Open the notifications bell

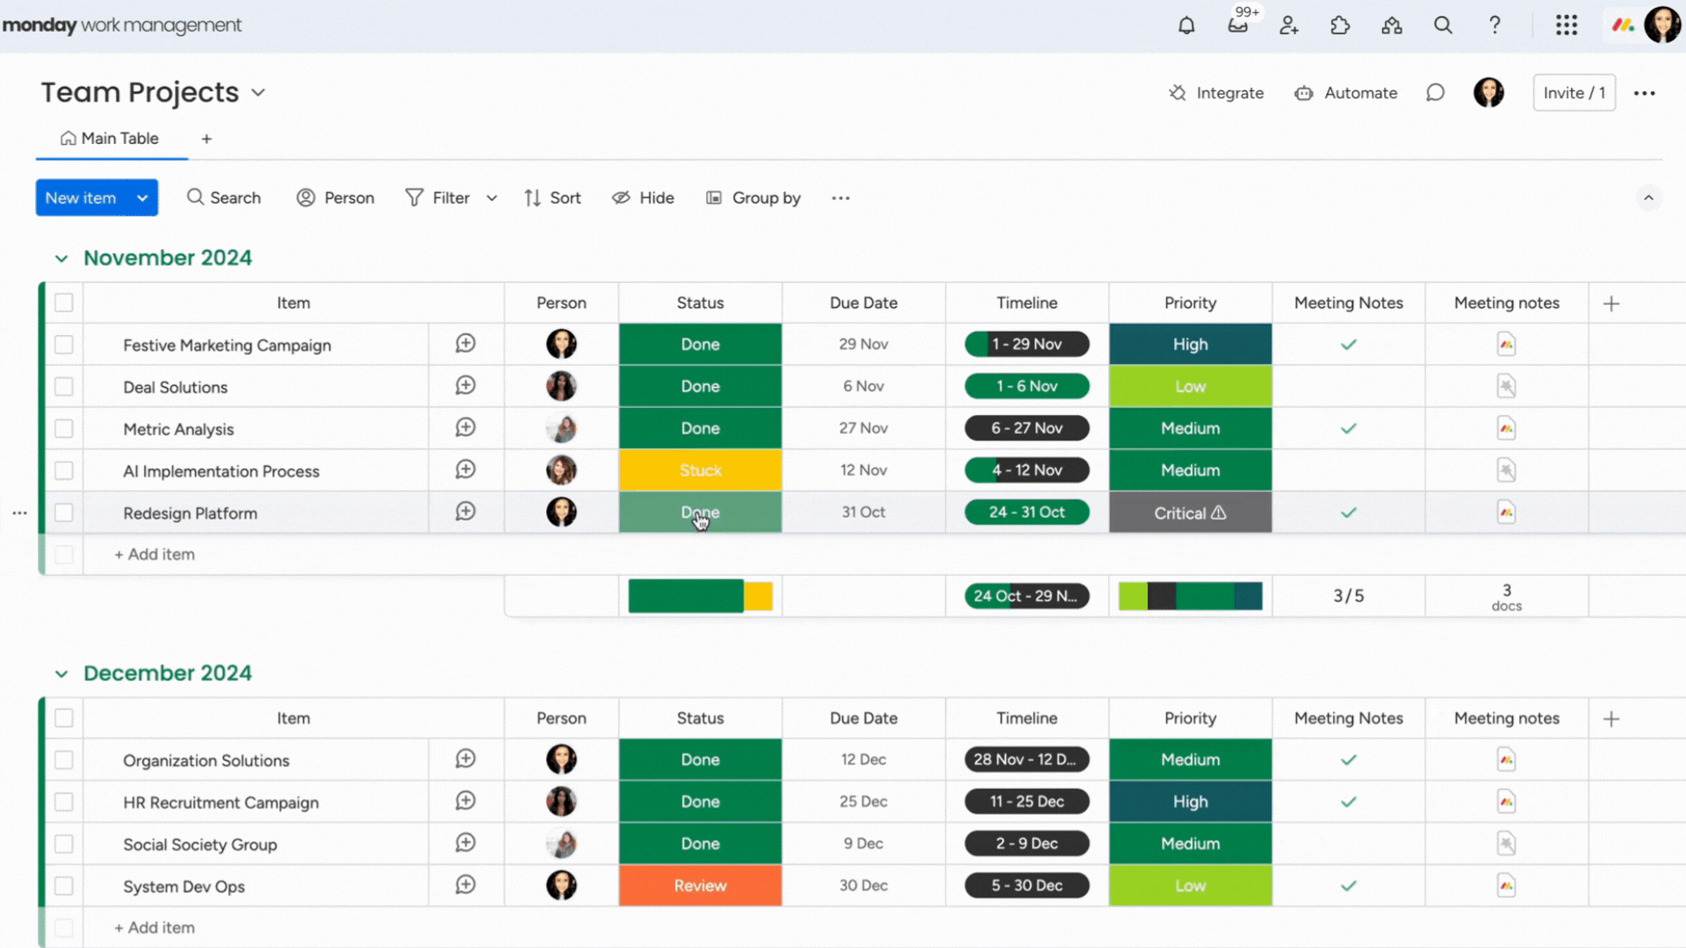point(1186,25)
